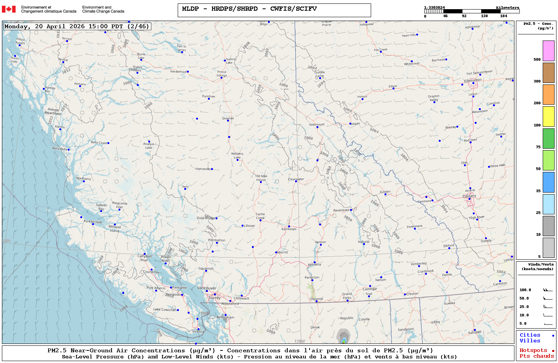Click the blue Cities/Villes legend dot
Image resolution: width=558 pixels, height=363 pixels.
coord(553,335)
